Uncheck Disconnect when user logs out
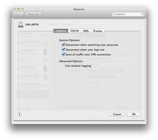 tap(63, 49)
